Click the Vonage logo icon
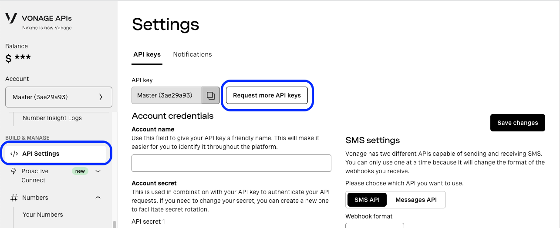The width and height of the screenshot is (560, 228). pyautogui.click(x=11, y=18)
